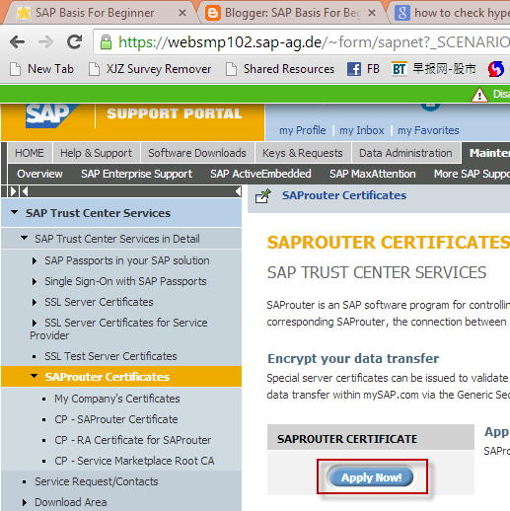The width and height of the screenshot is (510, 511).
Task: Switch to the Blogger: SAP Basis tab
Action: pyautogui.click(x=292, y=13)
